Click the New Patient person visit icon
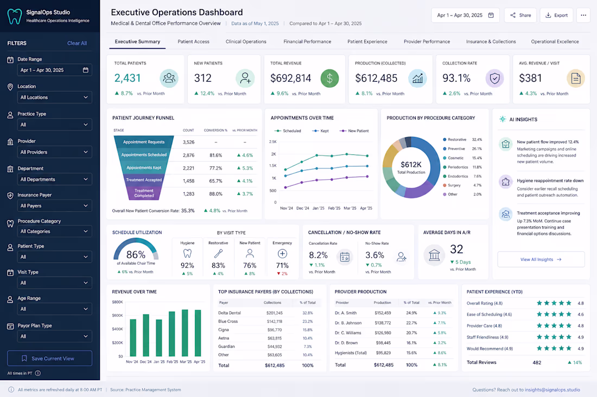This screenshot has height=397, width=597. click(250, 253)
